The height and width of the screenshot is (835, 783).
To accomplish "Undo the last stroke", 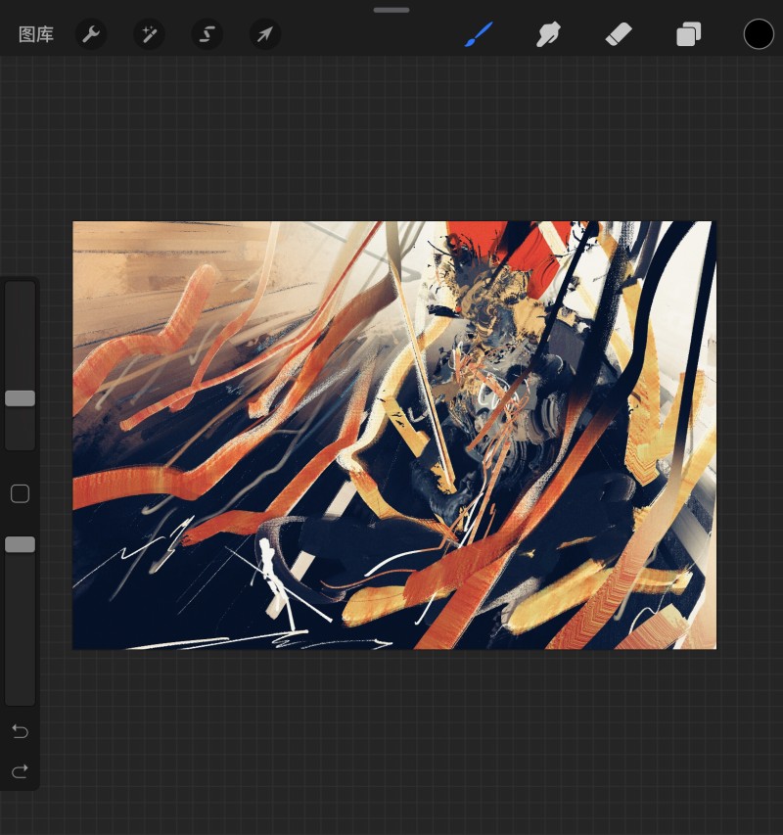I will click(x=21, y=731).
